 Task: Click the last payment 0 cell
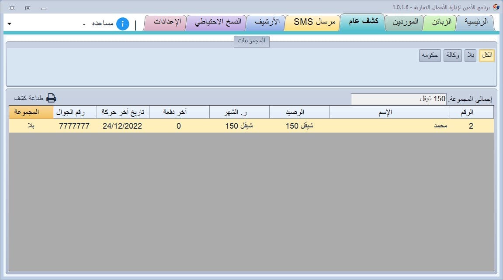click(x=179, y=126)
